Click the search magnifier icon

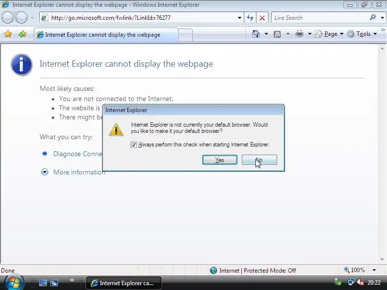[372, 17]
